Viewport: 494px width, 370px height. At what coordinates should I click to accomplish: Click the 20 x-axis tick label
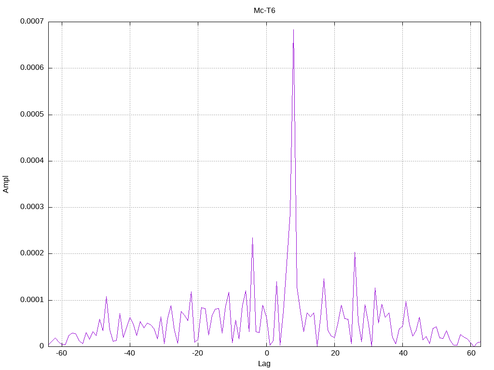pyautogui.click(x=335, y=353)
